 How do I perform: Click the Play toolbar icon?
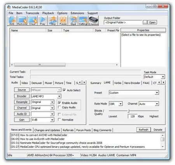[x=42, y=21]
